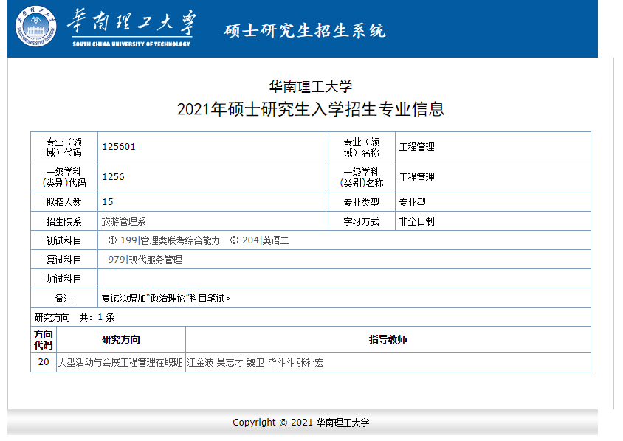Screen dimensions: 623x441
Task: Click the Copyright © 2021 华南理工大学 footer
Action: (x=300, y=423)
